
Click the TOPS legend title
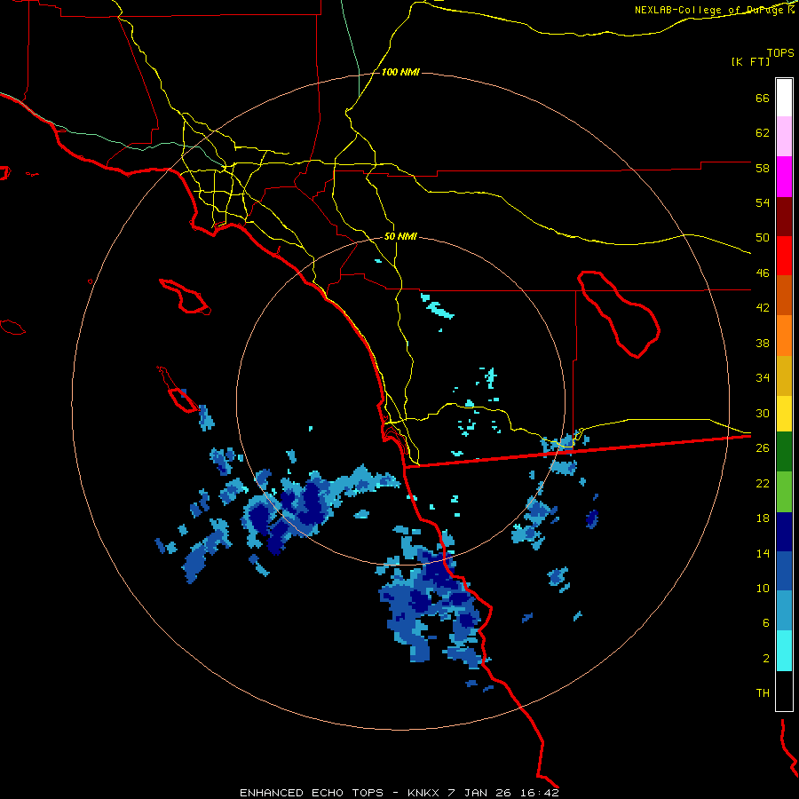tap(780, 52)
